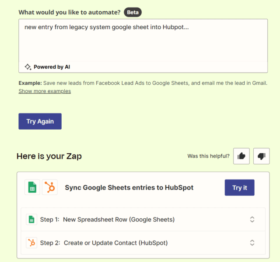Image resolution: width=280 pixels, height=262 pixels.
Task: Click the Was this helpful? text
Action: [x=208, y=156]
